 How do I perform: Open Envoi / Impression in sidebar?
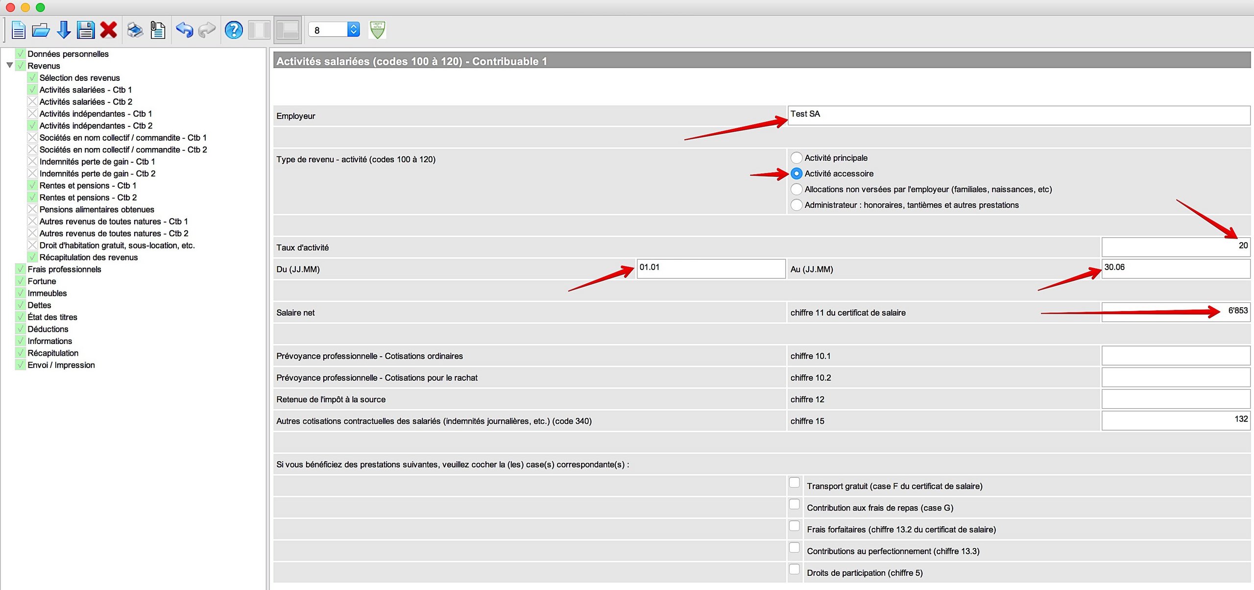coord(61,365)
